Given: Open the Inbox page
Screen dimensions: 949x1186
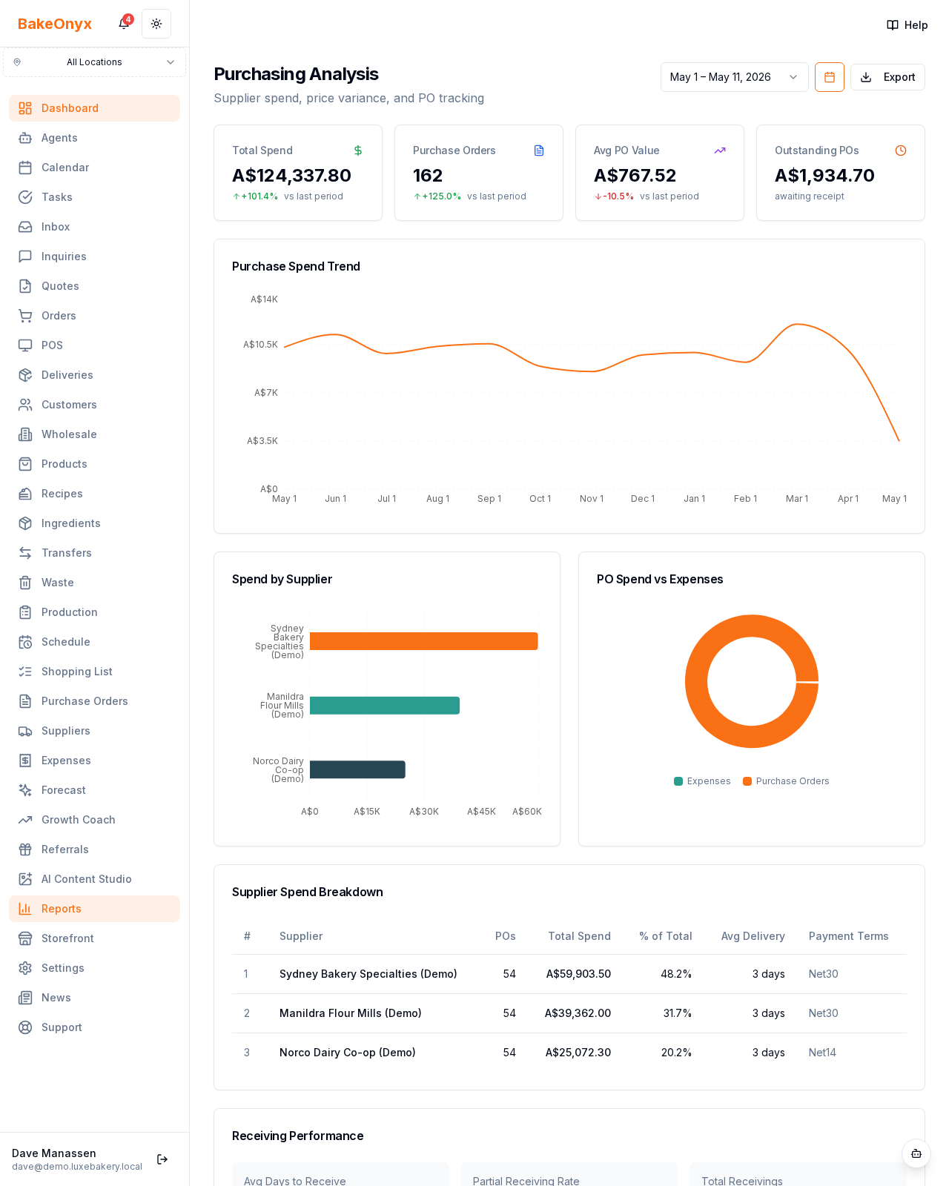Looking at the screenshot, I should (x=94, y=227).
